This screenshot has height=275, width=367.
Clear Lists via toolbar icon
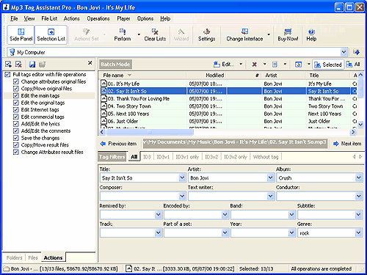[155, 32]
